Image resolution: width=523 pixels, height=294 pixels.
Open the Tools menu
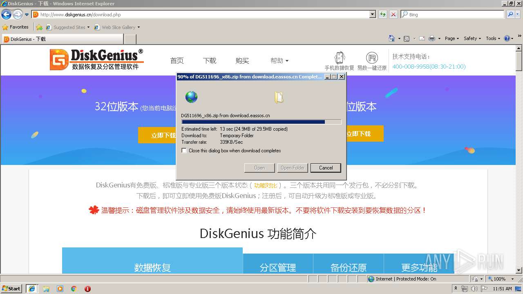pos(493,38)
